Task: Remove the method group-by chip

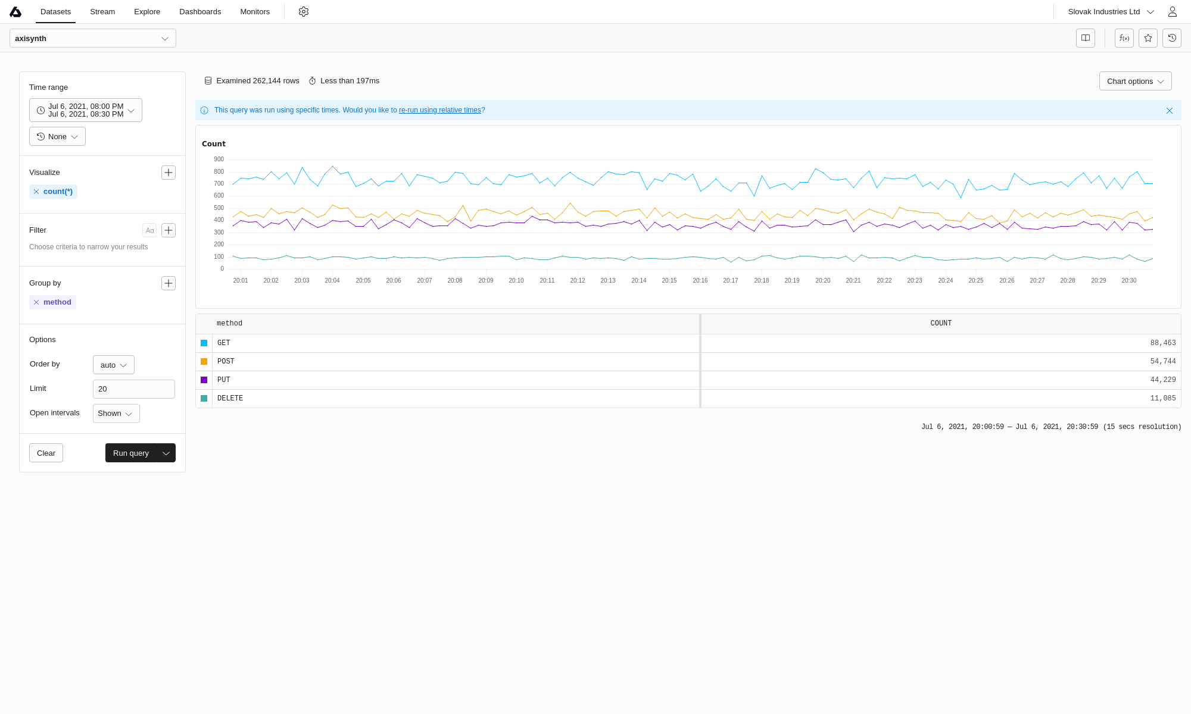Action: coord(36,302)
